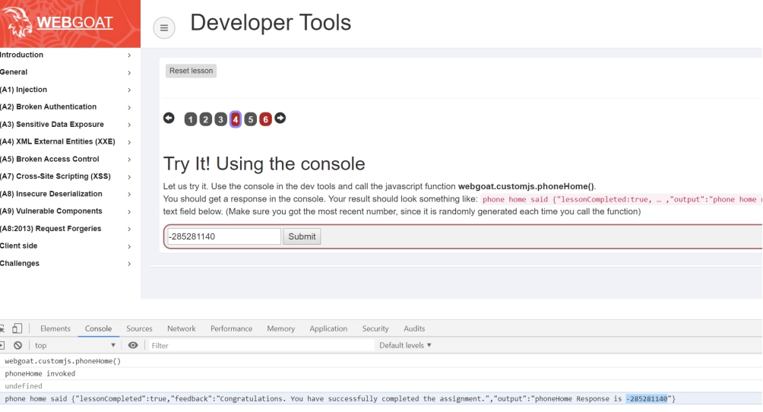This screenshot has height=412, width=763.
Task: Clear console with the ban icon
Action: 18,345
